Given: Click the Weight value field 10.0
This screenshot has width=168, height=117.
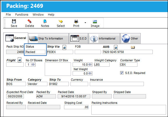Looking at the screenshot, I should (x=80, y=65).
